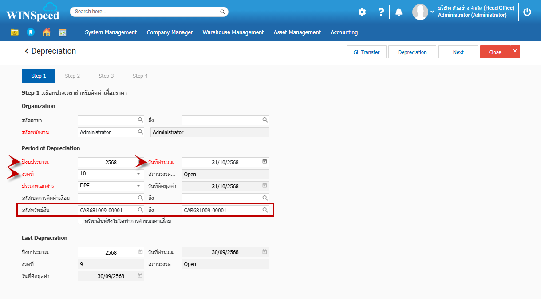Expand the ประเภทเอกสาร DPE dropdown

tap(138, 186)
